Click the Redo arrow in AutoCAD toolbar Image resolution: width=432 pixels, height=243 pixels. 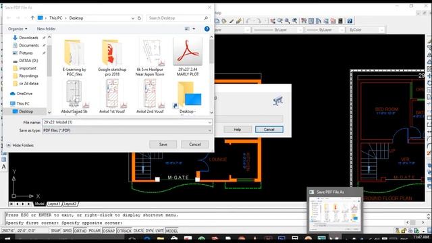(259, 21)
